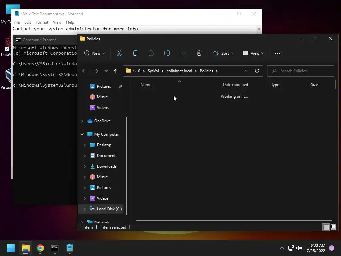The image size is (341, 256).
Task: Select My Computer in navigation pane
Action: tap(107, 134)
